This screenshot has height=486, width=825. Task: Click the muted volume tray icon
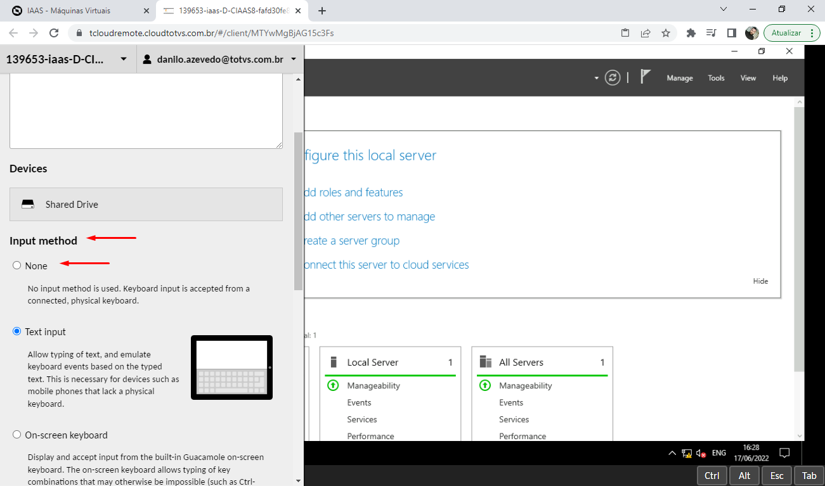tap(701, 453)
